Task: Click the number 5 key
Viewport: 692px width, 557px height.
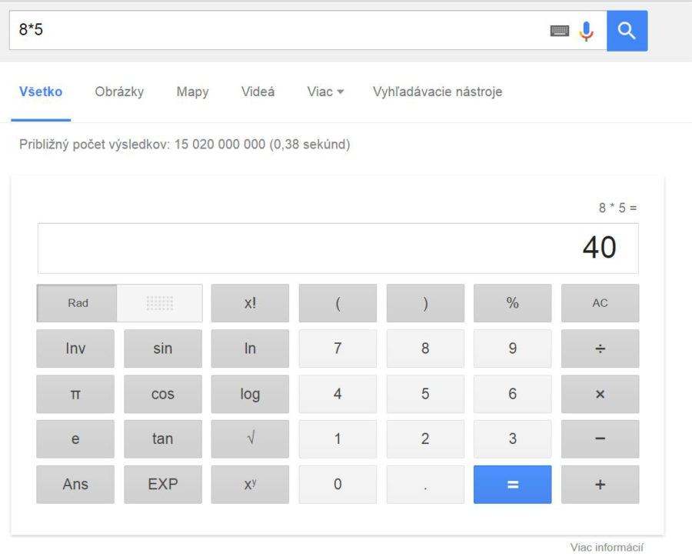Action: point(425,394)
